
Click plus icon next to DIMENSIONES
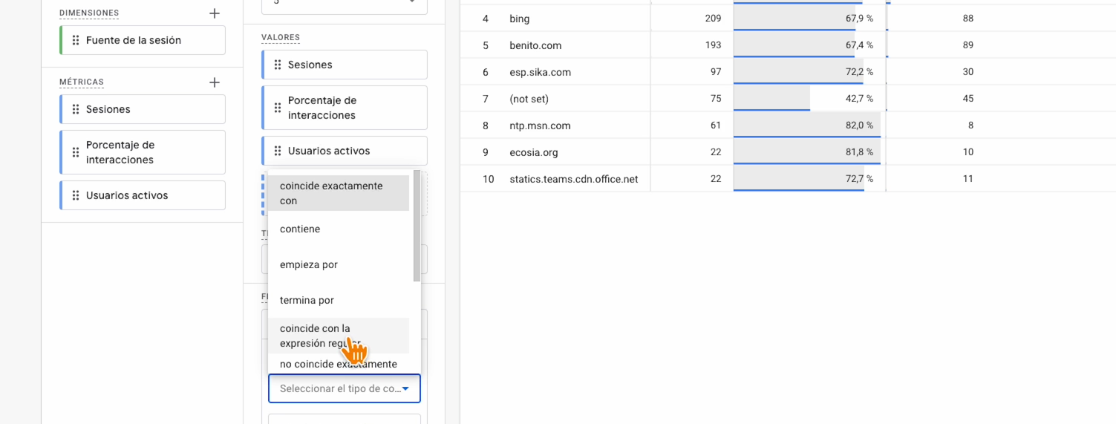point(215,13)
